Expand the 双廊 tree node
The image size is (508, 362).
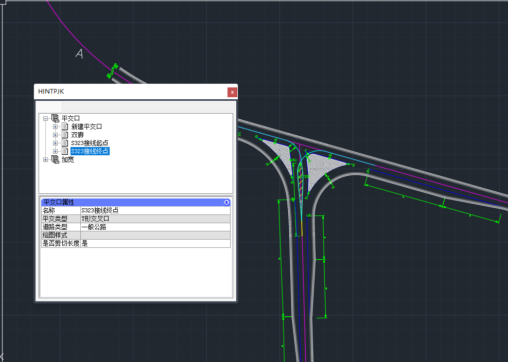tap(55, 135)
